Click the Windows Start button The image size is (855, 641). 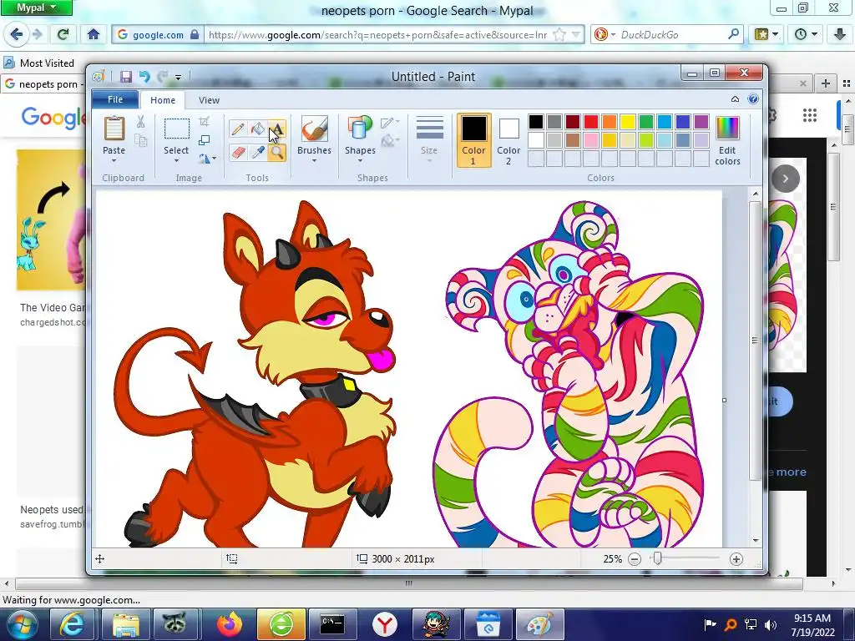click(x=23, y=624)
